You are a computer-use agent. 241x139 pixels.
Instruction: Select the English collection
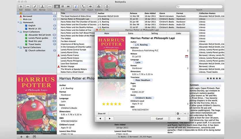(x=37, y=26)
